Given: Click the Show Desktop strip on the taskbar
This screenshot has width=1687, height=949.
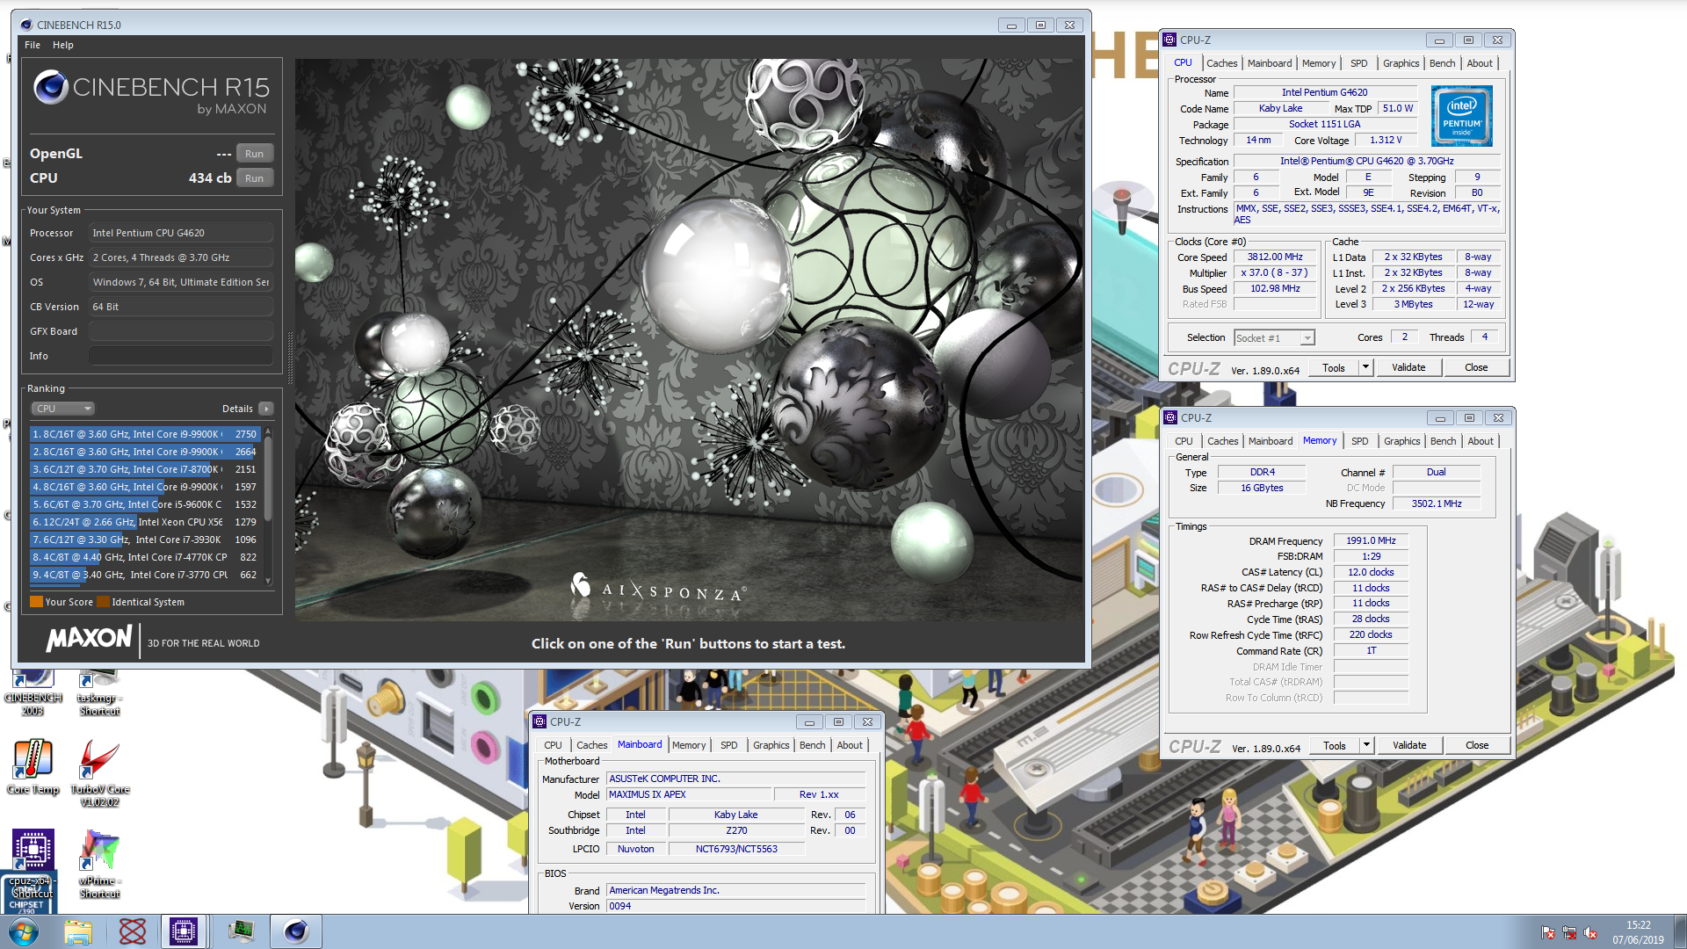Looking at the screenshot, I should coord(1680,931).
